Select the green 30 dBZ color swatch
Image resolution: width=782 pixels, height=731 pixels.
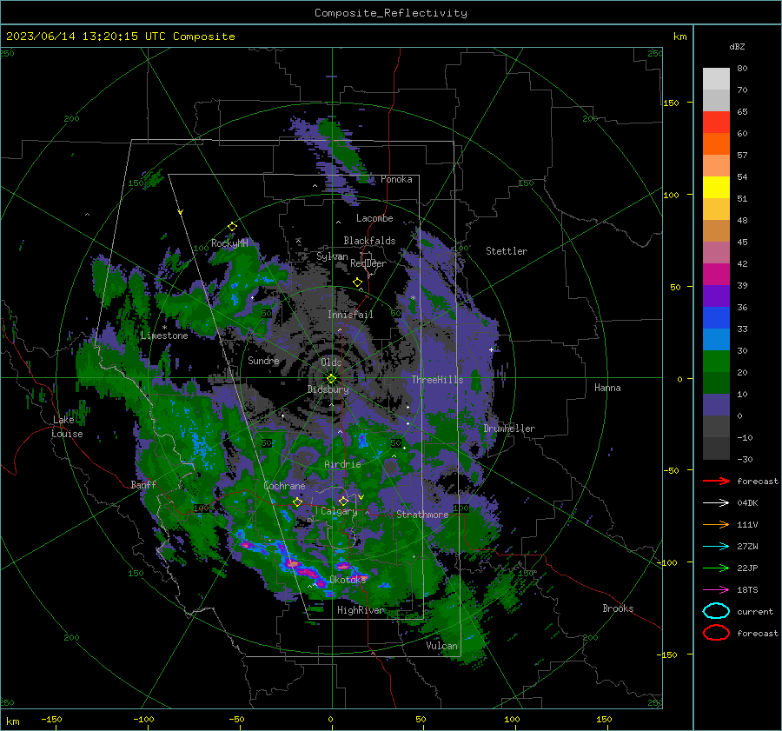[716, 361]
